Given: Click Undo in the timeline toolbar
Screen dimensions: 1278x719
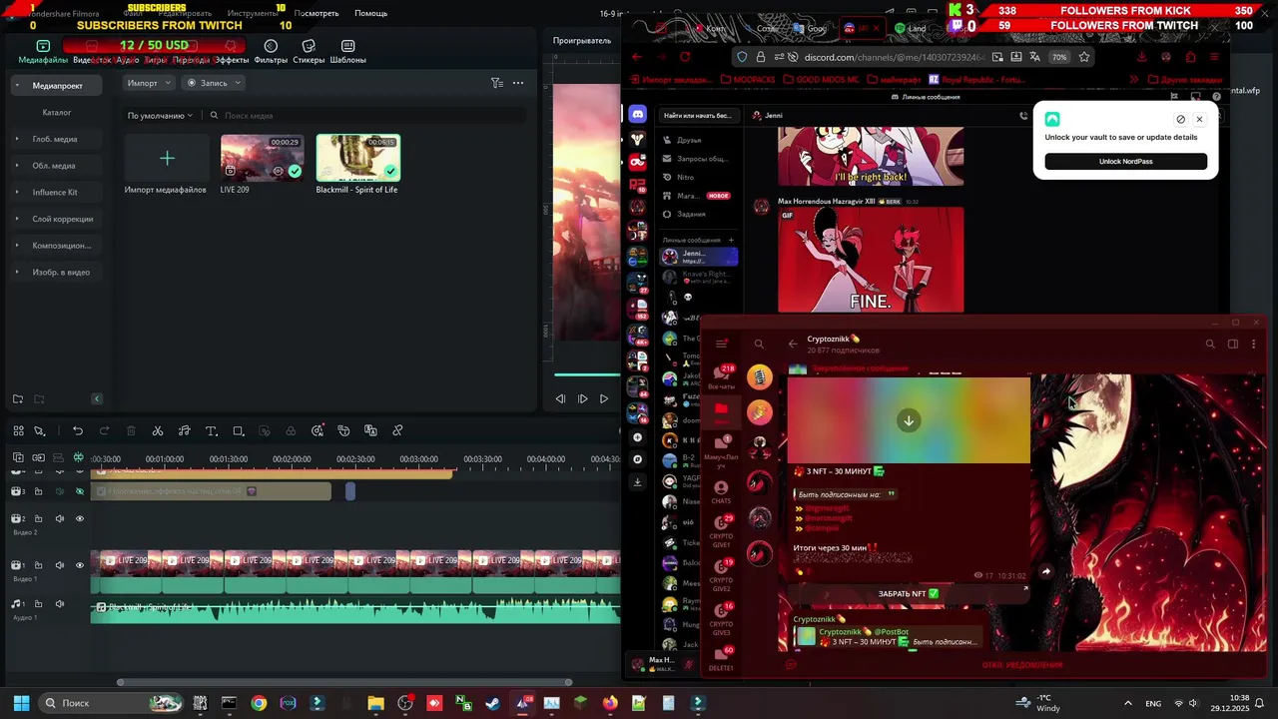Looking at the screenshot, I should (x=78, y=431).
